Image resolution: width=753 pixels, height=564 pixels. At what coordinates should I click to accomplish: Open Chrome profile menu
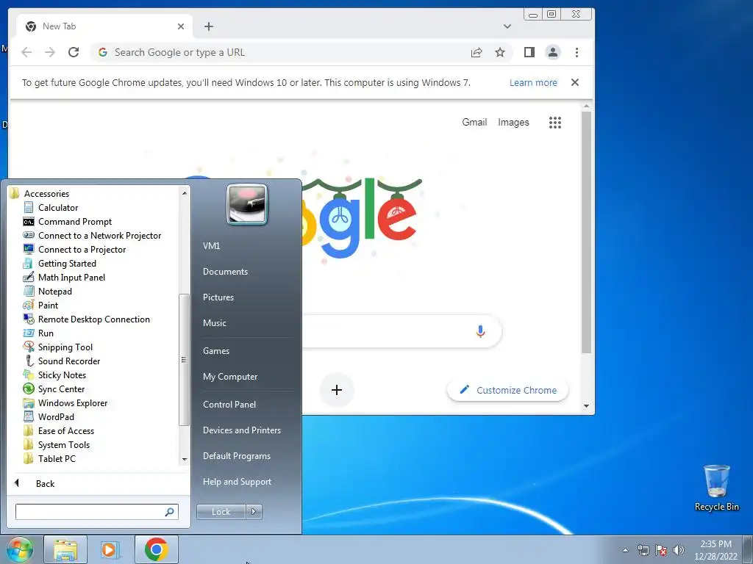coord(553,52)
